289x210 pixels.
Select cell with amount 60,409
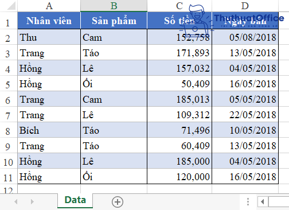[179, 146]
